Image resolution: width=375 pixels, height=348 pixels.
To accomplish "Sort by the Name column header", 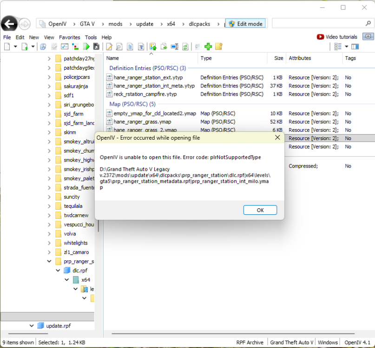I will [x=151, y=58].
